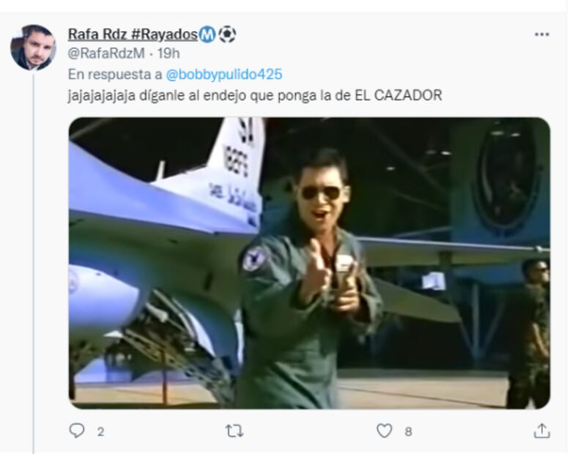This screenshot has height=454, width=575.
Task: Open the @RafaRdzM handle link
Action: pos(106,53)
